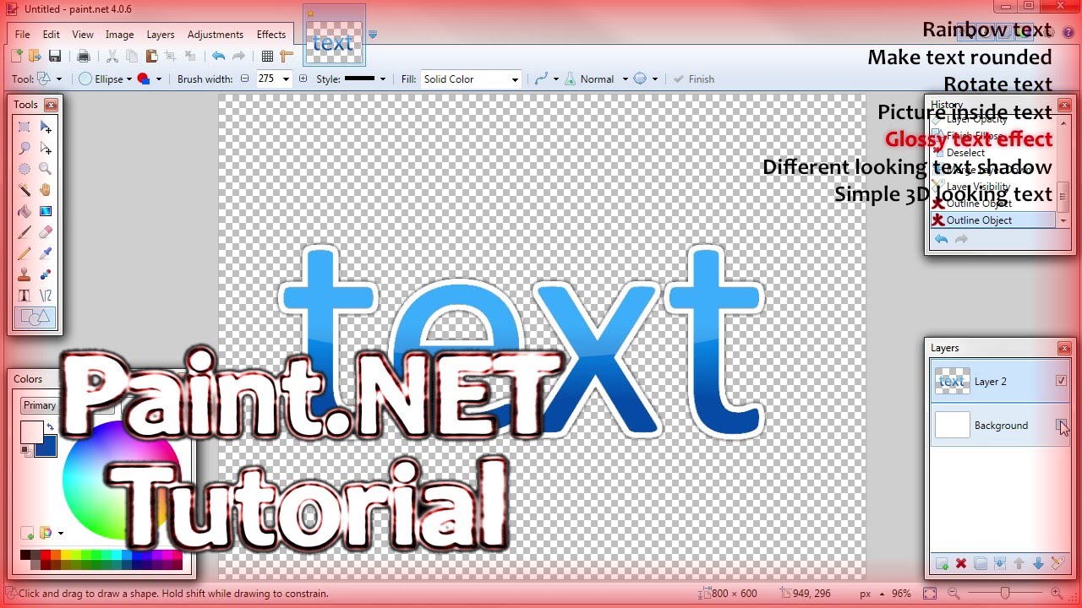Select the Zoom tool in Tools panel
Viewport: 1082px width, 608px height.
point(46,169)
